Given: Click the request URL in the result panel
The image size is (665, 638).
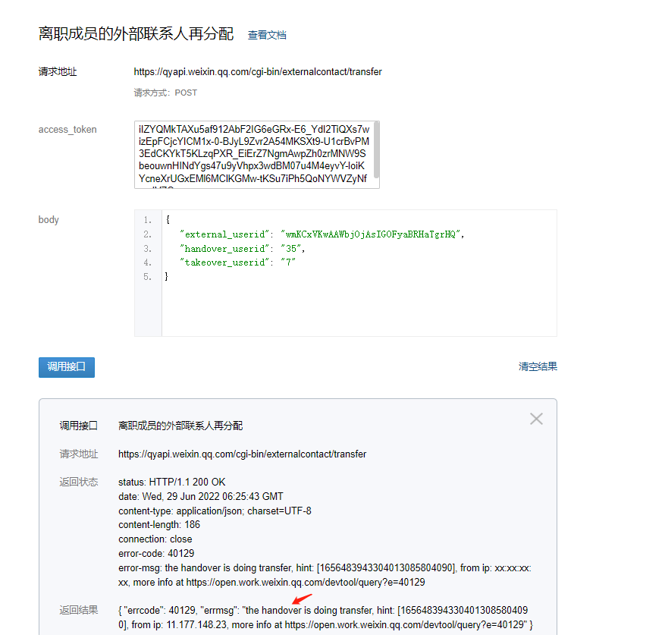Looking at the screenshot, I should point(242,454).
